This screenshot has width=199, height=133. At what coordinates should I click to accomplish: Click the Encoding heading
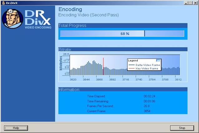coord(70,9)
